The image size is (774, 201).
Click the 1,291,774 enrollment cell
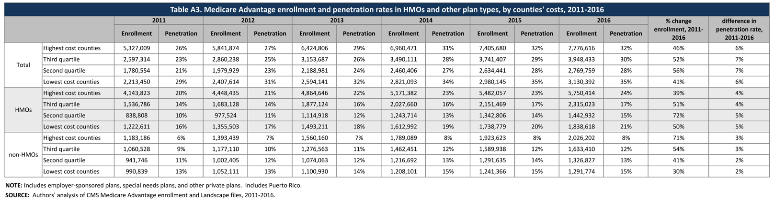click(x=581, y=171)
